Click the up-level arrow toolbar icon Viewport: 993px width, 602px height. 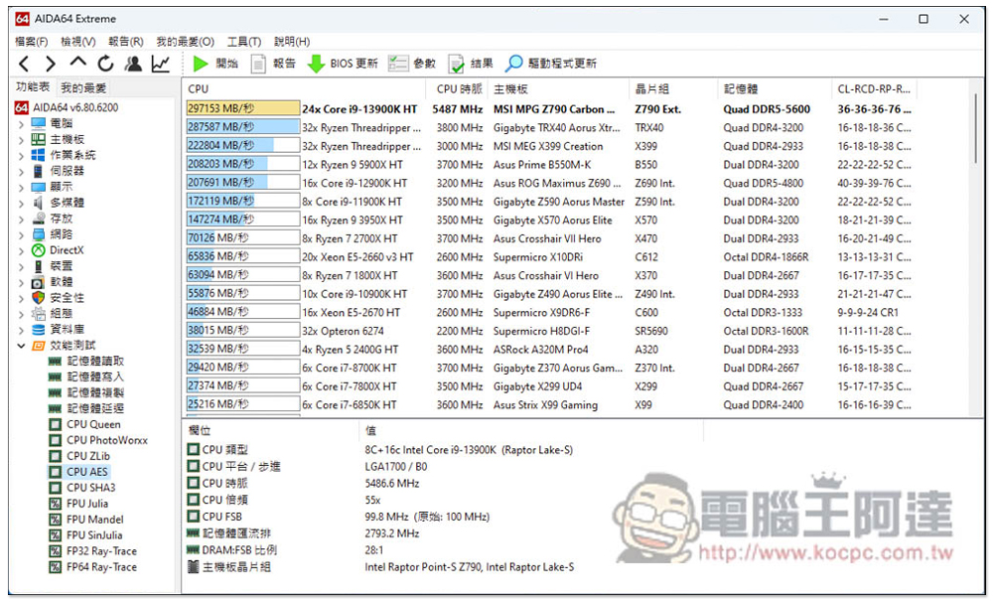coord(77,63)
